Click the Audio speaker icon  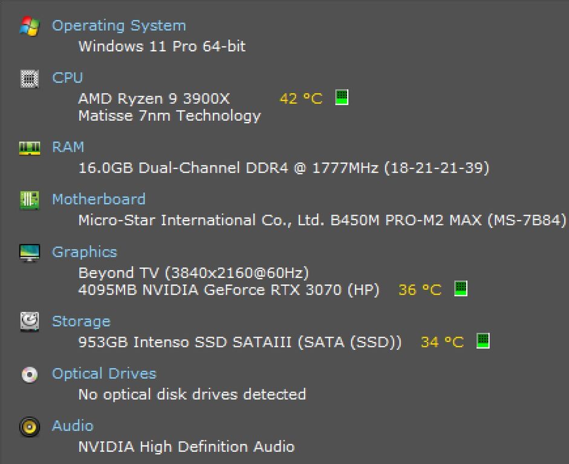pyautogui.click(x=30, y=427)
